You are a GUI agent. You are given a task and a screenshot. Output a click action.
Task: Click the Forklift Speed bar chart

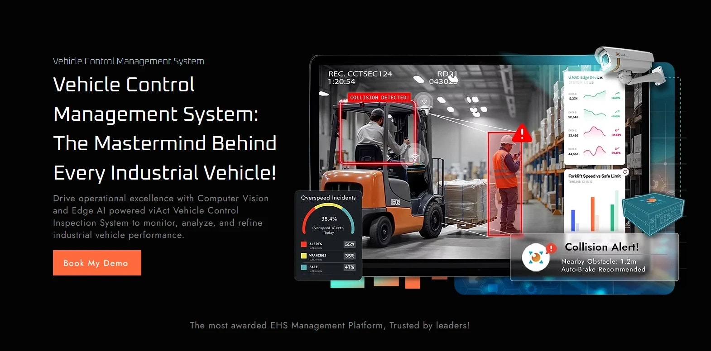click(x=594, y=210)
